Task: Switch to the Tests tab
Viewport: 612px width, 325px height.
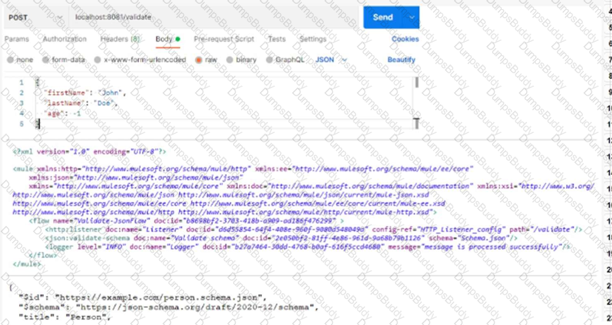Action: (276, 39)
